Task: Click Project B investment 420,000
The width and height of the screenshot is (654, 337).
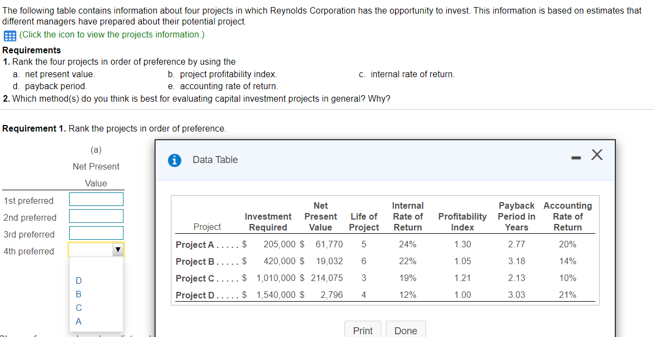Action: pos(280,261)
